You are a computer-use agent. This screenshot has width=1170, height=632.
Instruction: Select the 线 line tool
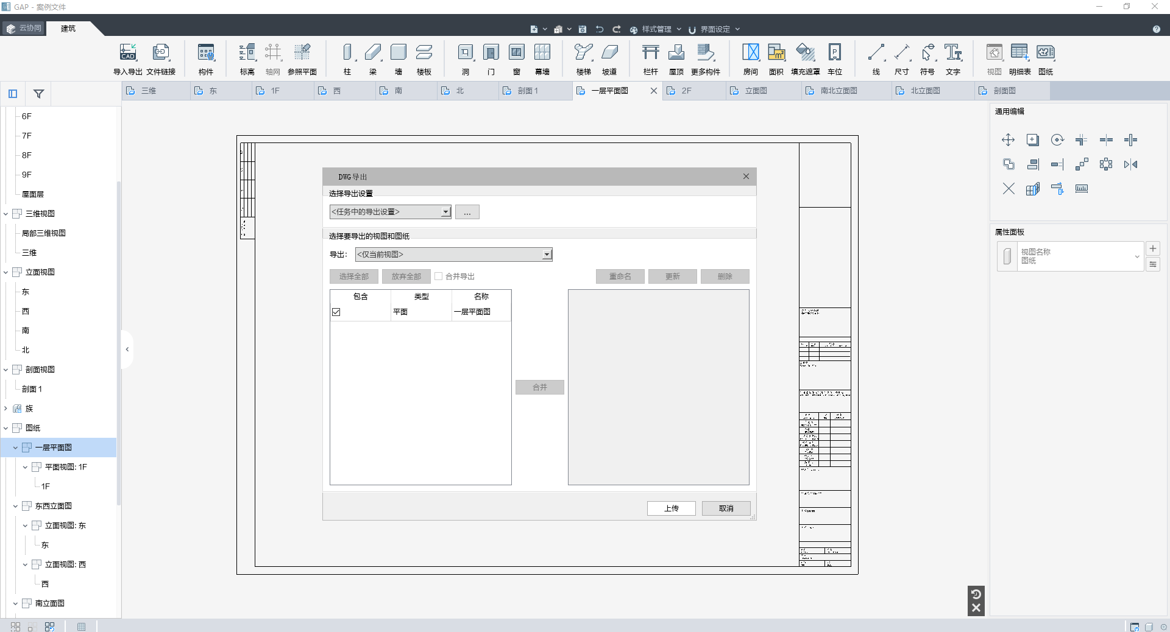point(876,59)
